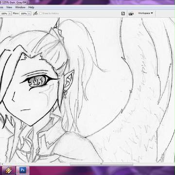Image resolution: width=175 pixels, height=175 pixels.
Task: Click the palette toggle icon left of Bridge
Action: [x=123, y=14]
